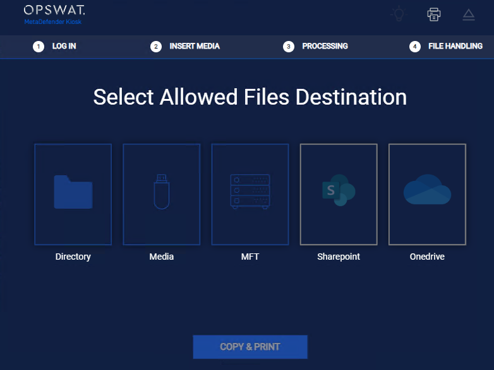Pick the MFT server destination tile
The image size is (494, 370).
coord(250,194)
